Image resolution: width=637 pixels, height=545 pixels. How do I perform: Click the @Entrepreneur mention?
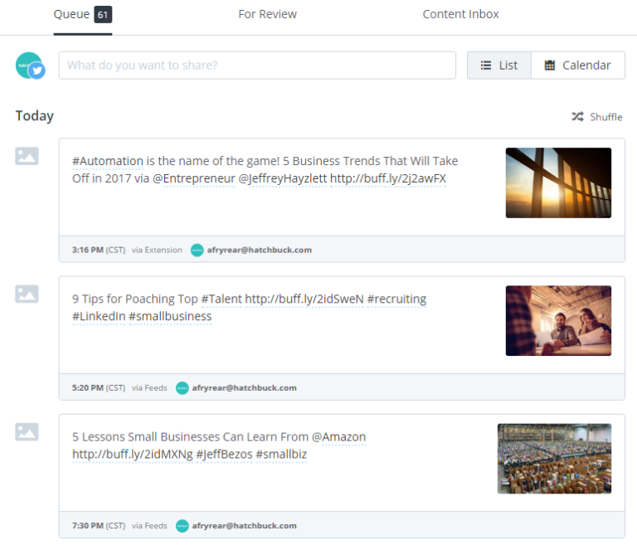click(194, 179)
